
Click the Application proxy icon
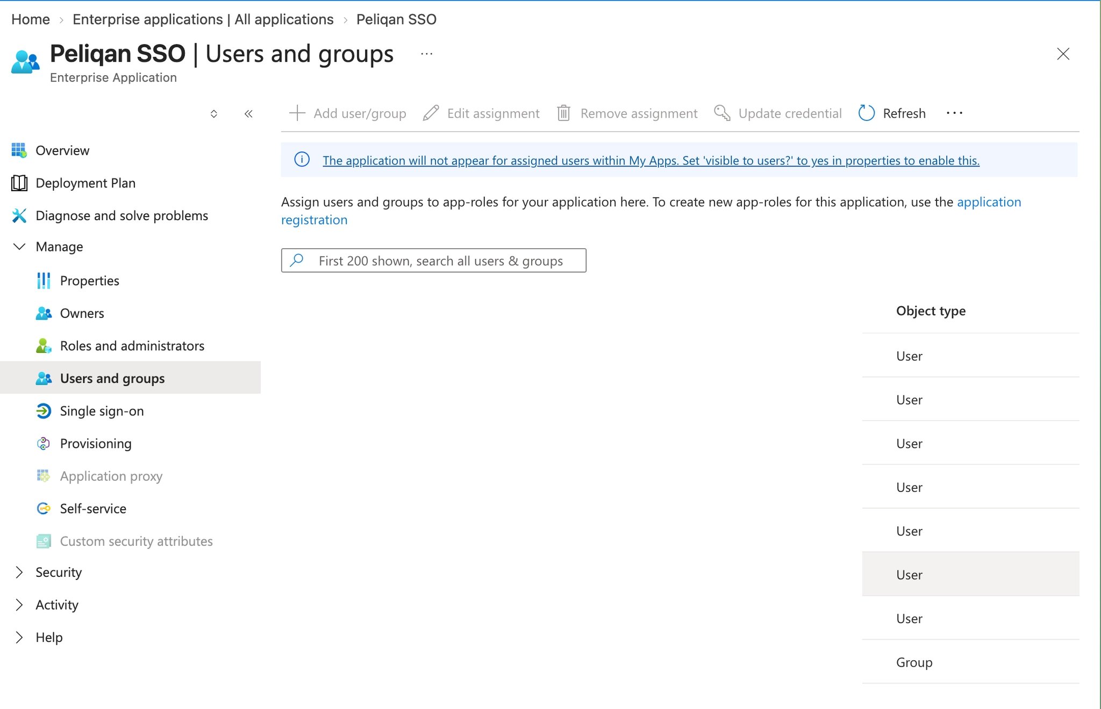44,476
